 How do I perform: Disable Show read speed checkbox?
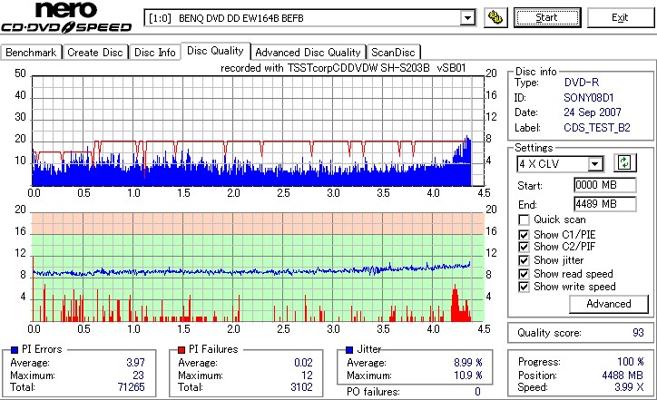524,274
